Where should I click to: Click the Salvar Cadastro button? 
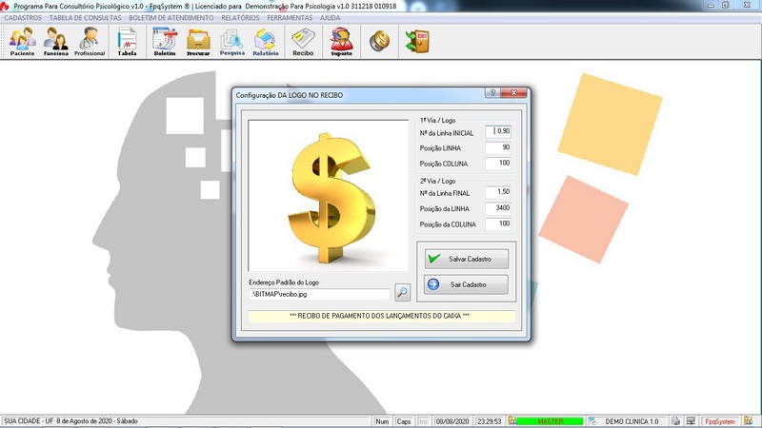click(x=466, y=259)
